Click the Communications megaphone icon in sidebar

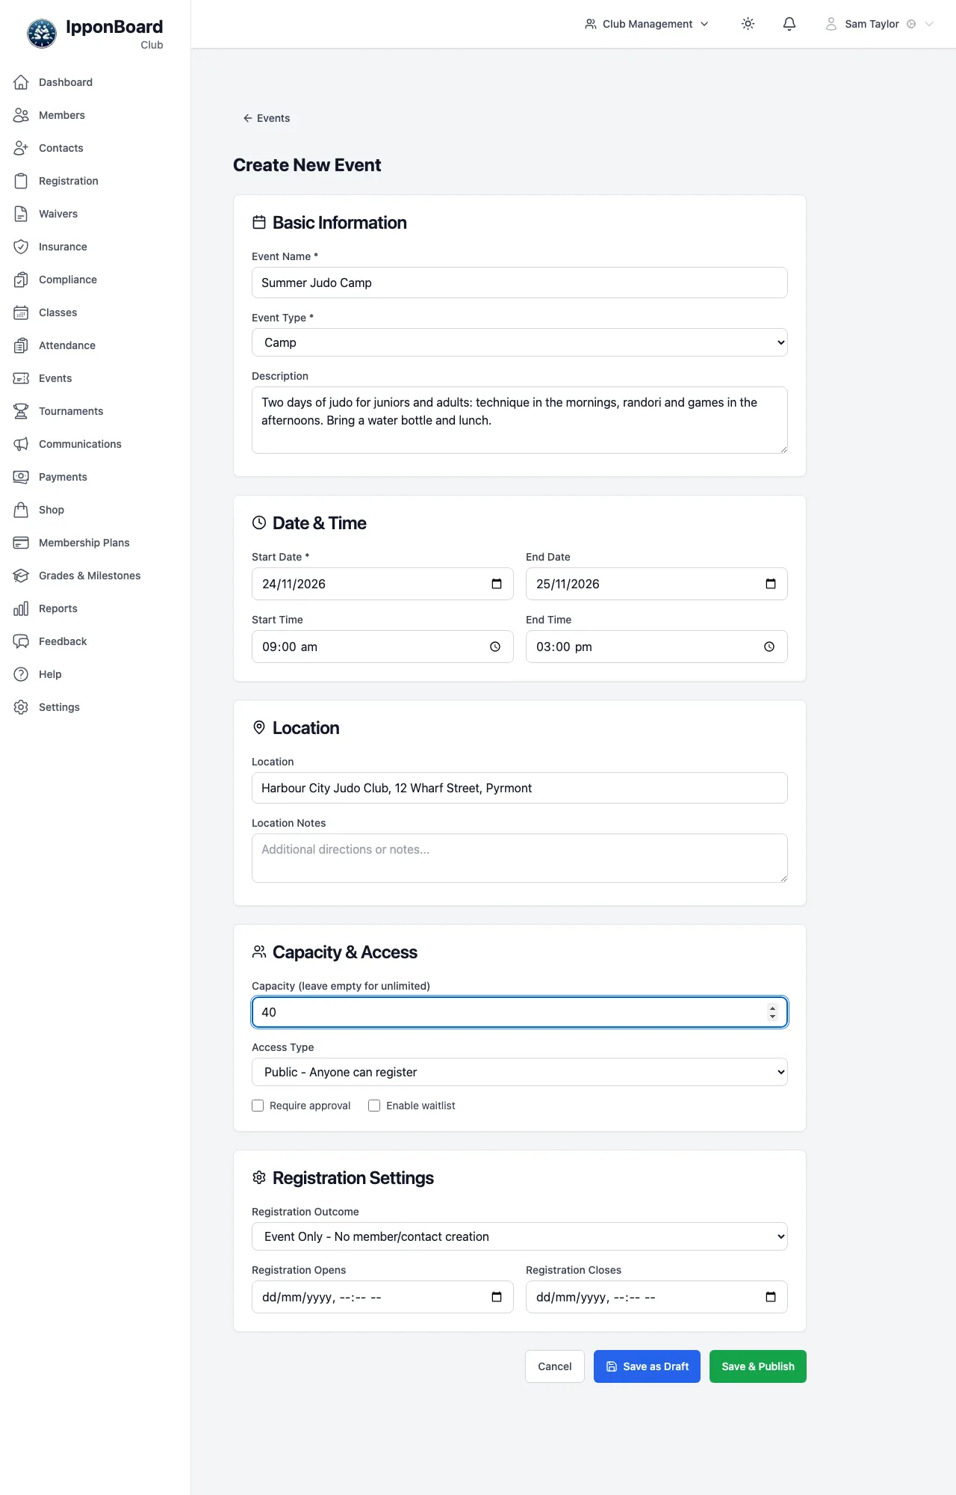click(x=21, y=444)
